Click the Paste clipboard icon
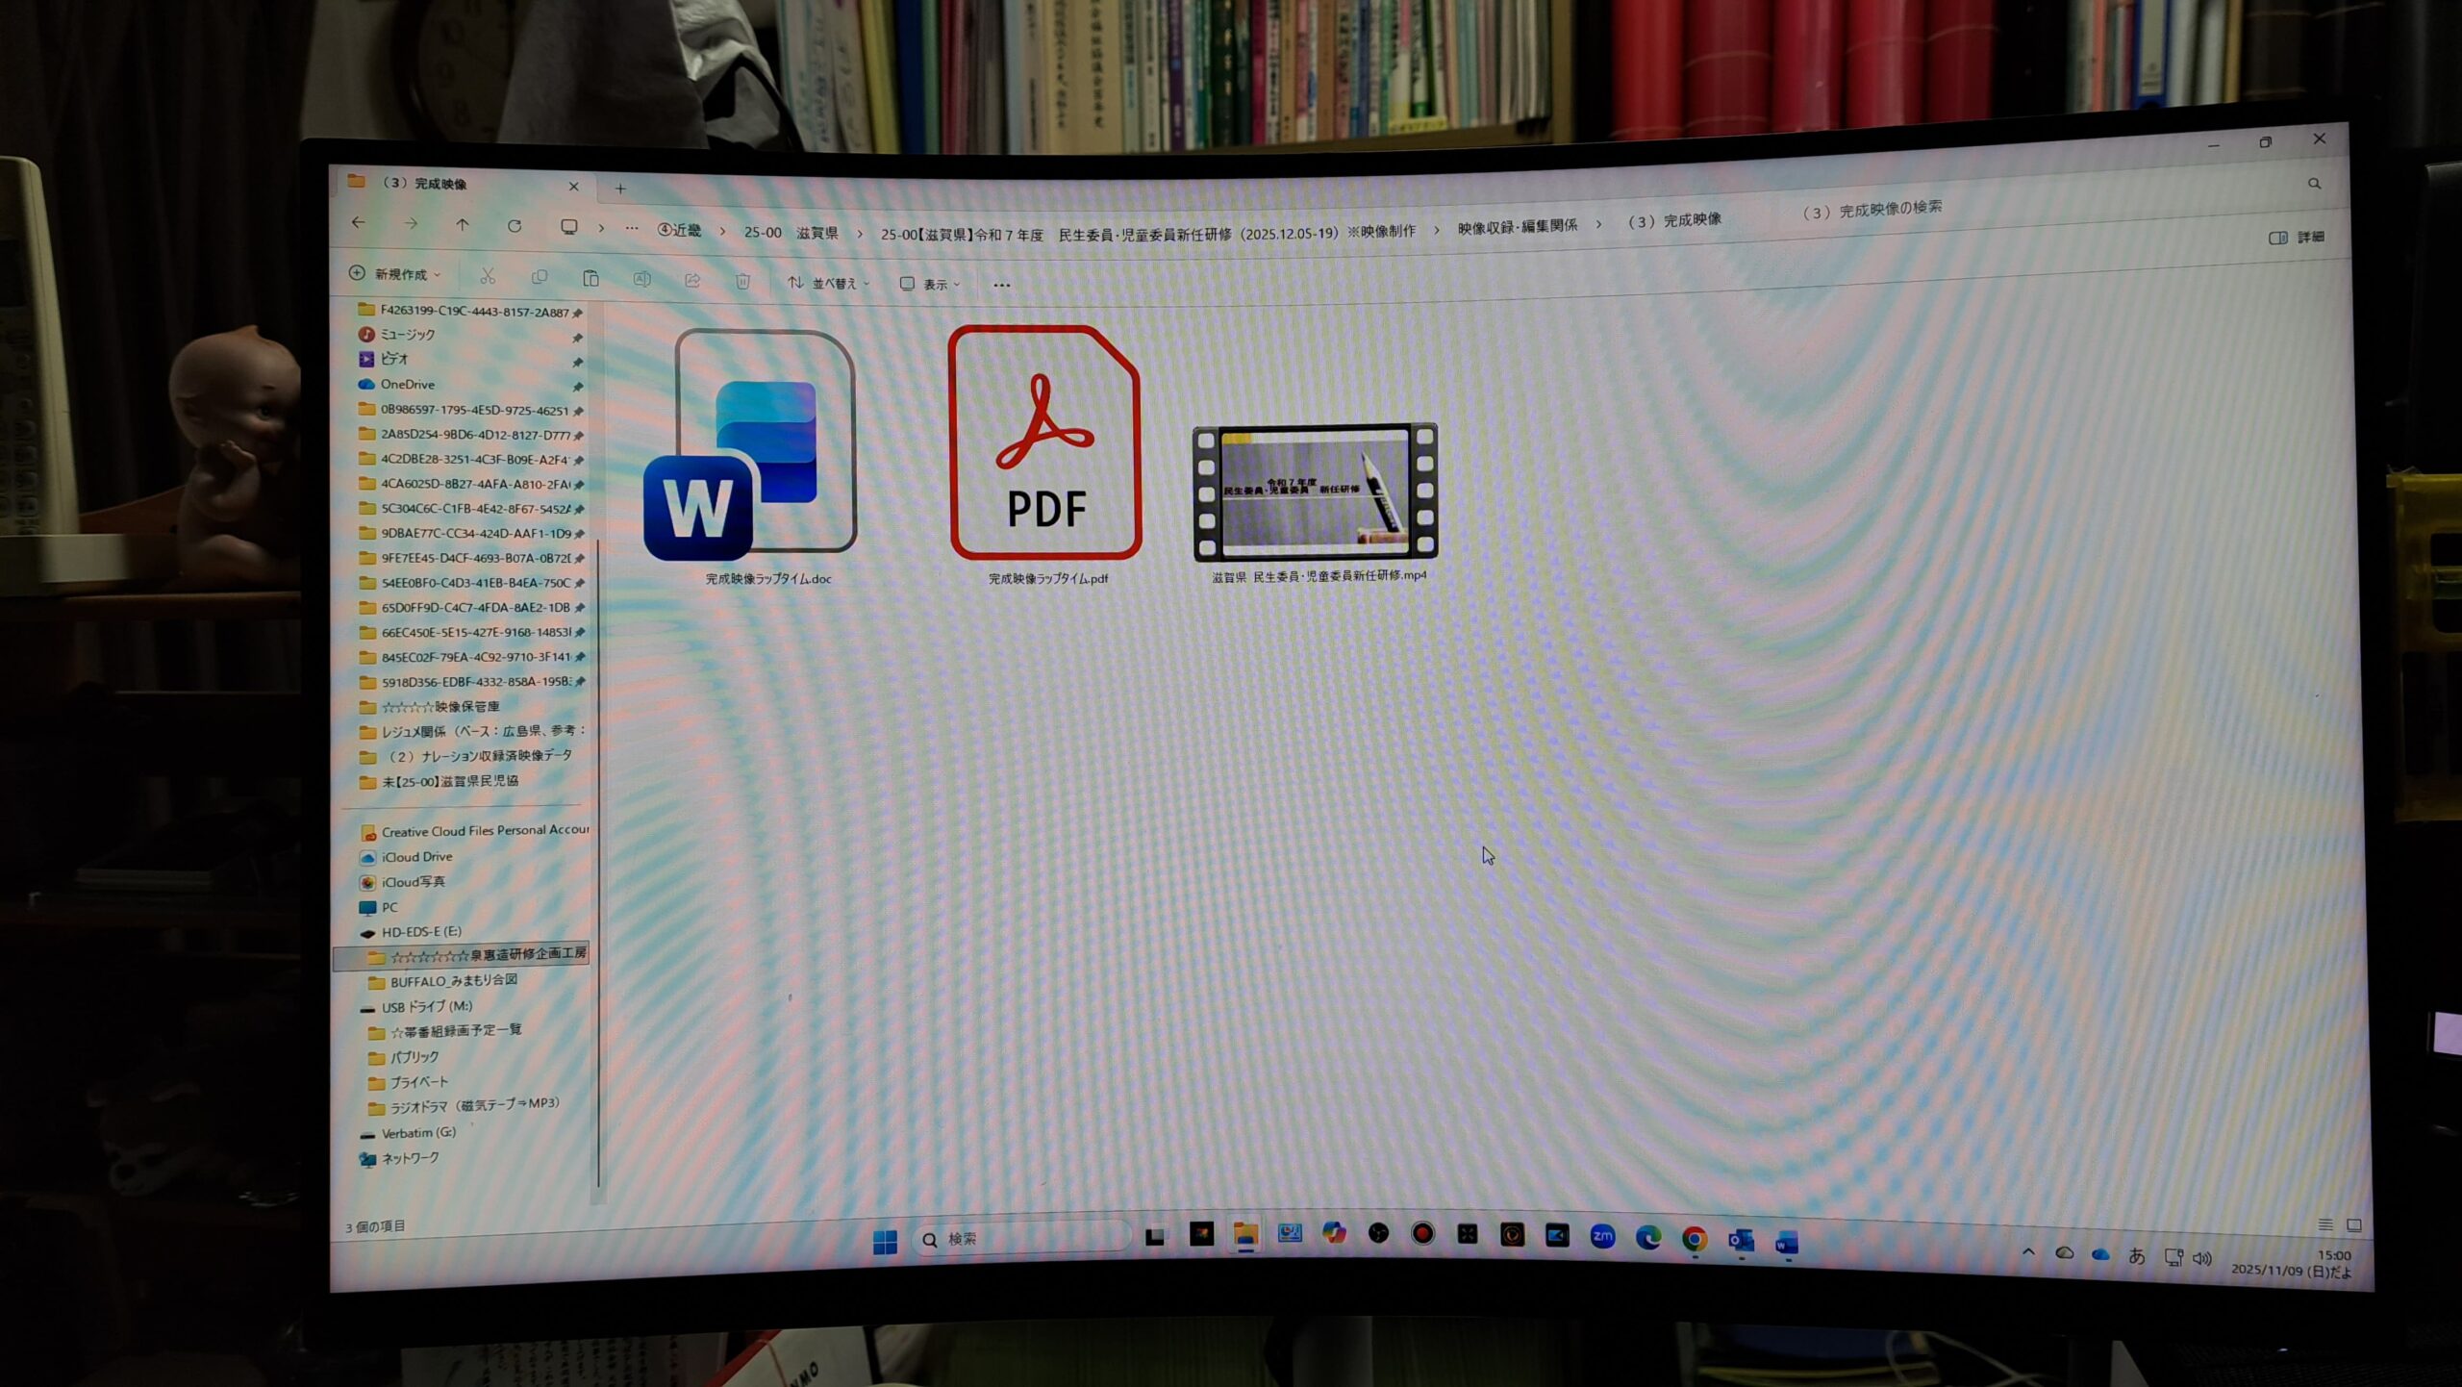 coord(590,279)
